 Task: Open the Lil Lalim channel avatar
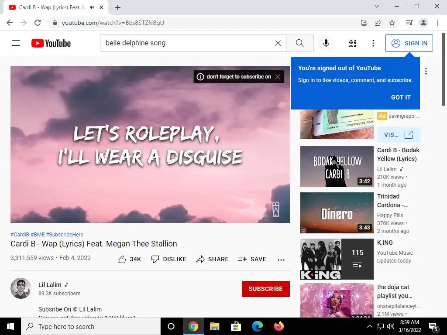click(x=21, y=288)
